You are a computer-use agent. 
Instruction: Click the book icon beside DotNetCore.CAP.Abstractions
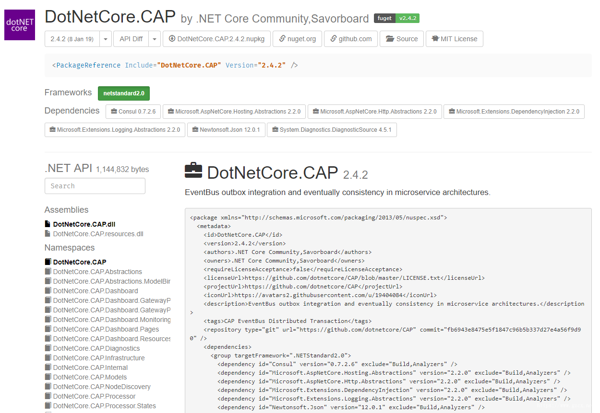pos(48,272)
